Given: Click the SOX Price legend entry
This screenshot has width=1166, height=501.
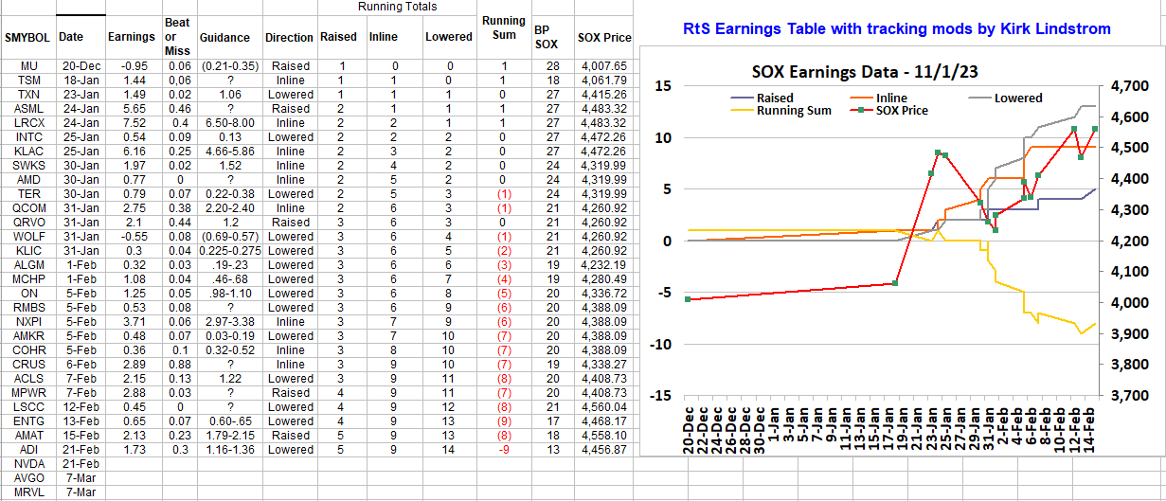Looking at the screenshot, I should (x=900, y=110).
